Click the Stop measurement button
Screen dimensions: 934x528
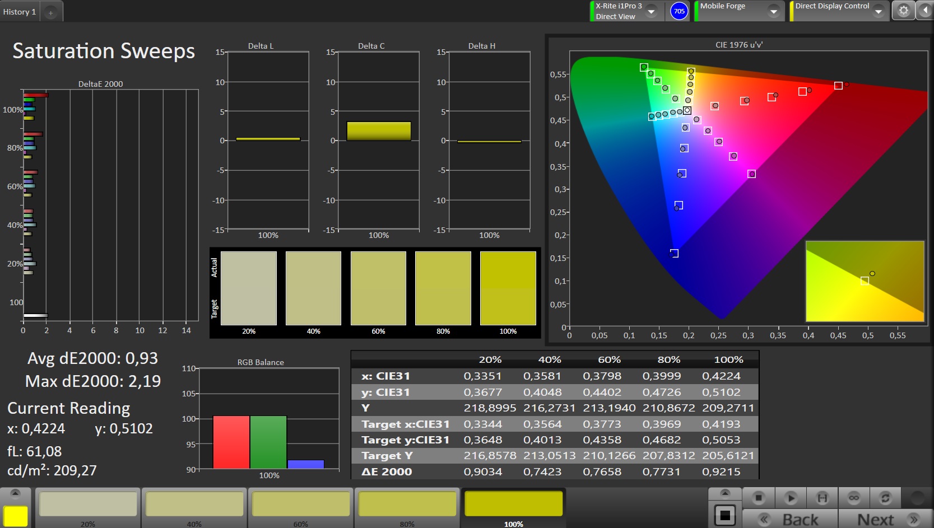point(759,497)
